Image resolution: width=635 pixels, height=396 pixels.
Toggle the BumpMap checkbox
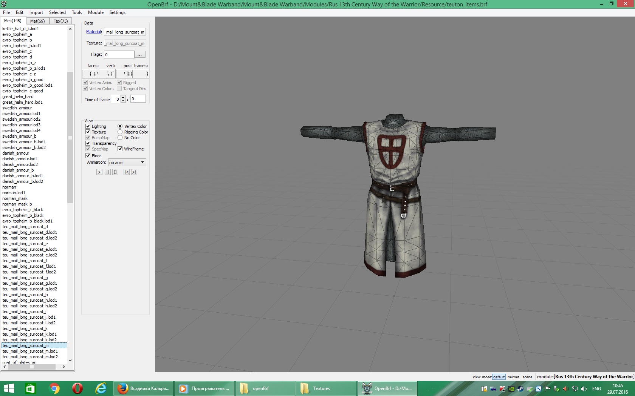coord(88,138)
